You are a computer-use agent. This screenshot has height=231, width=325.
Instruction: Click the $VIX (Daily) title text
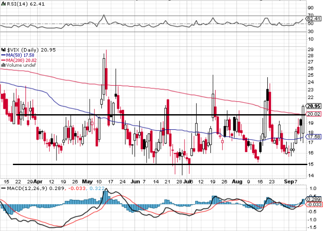tap(23, 50)
